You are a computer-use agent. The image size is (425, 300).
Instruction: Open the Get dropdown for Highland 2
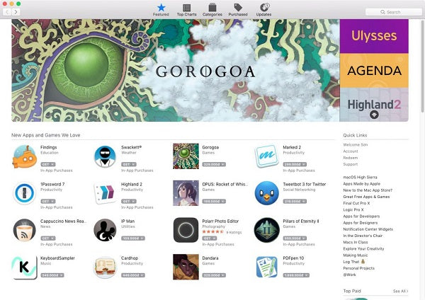tap(134, 201)
